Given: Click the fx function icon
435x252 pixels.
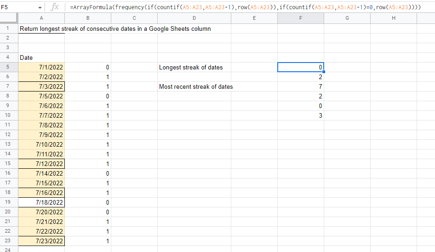Looking at the screenshot, I should click(x=55, y=7).
